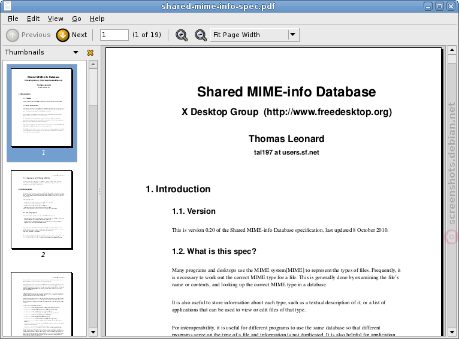Click the thumbnail panel scrollbar handle
The height and width of the screenshot is (339, 459).
coord(93,87)
